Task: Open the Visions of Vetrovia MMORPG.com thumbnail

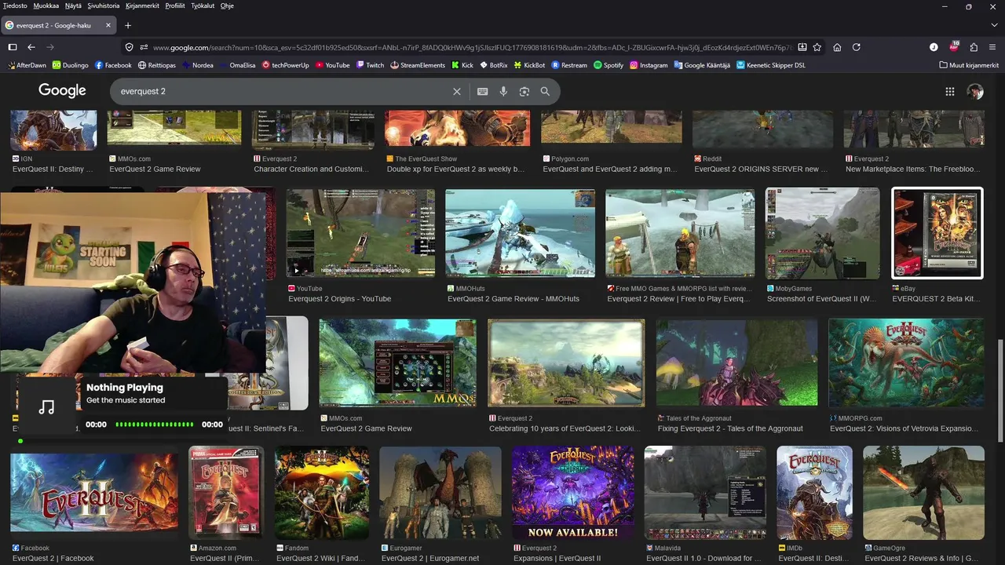Action: tap(906, 363)
